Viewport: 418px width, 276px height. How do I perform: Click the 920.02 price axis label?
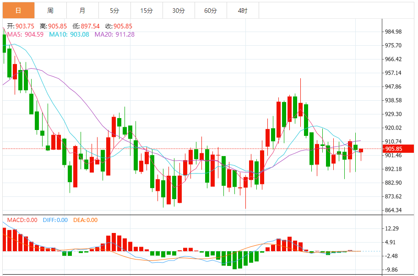point(393,128)
